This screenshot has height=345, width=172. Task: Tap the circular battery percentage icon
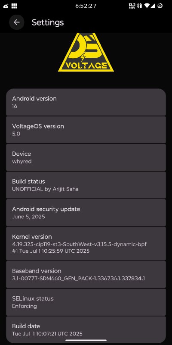pyautogui.click(x=160, y=6)
